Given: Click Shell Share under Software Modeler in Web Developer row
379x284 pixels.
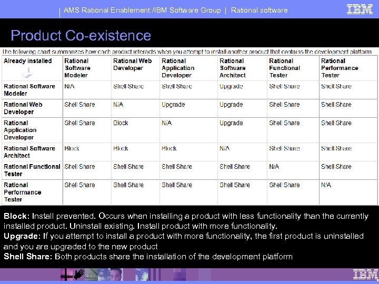Looking at the screenshot, I should pos(79,105).
